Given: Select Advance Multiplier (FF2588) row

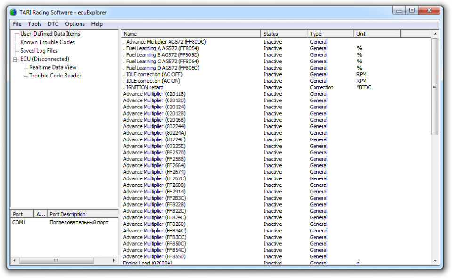Looking at the screenshot, I should (276, 159).
